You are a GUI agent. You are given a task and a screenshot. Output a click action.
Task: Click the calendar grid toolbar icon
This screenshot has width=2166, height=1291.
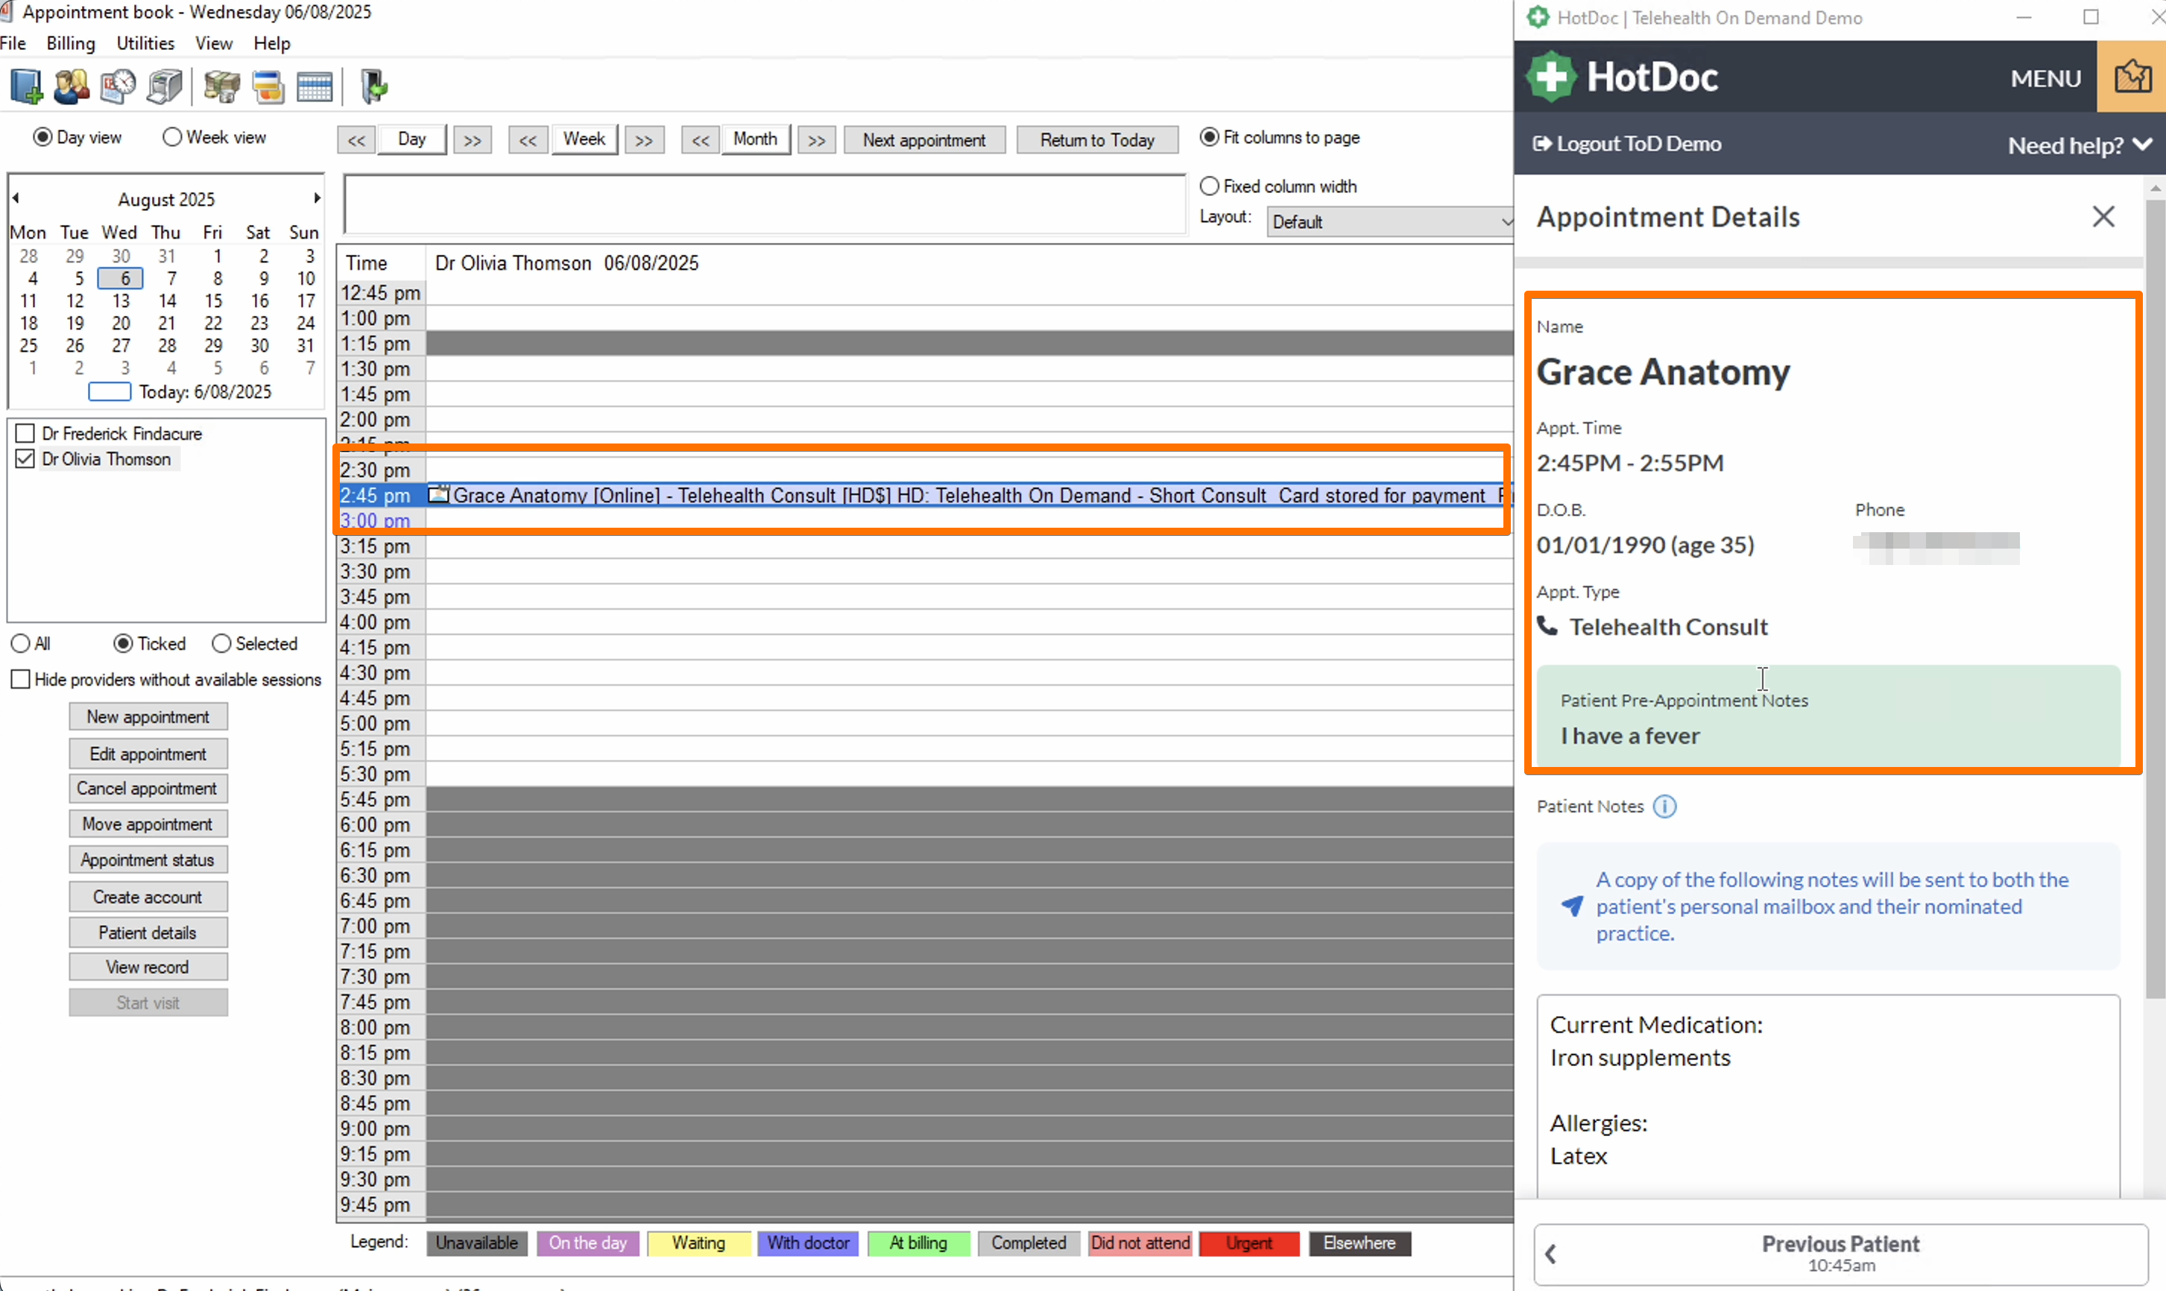pos(314,86)
